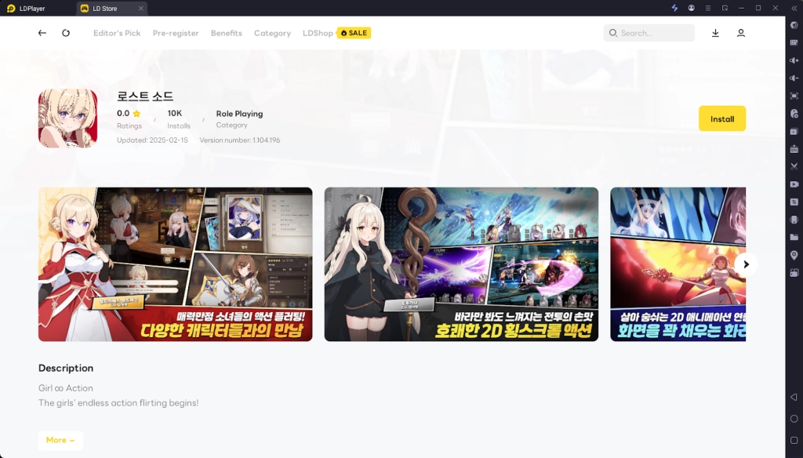The width and height of the screenshot is (803, 458).
Task: Take a screenshot with scissors icon
Action: [794, 166]
